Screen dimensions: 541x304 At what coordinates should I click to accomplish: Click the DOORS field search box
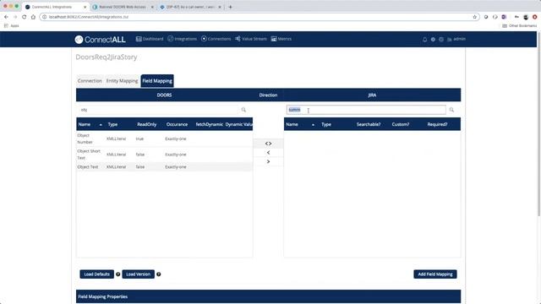pos(159,110)
